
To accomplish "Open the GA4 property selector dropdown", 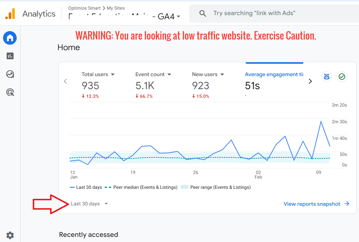I will click(179, 17).
